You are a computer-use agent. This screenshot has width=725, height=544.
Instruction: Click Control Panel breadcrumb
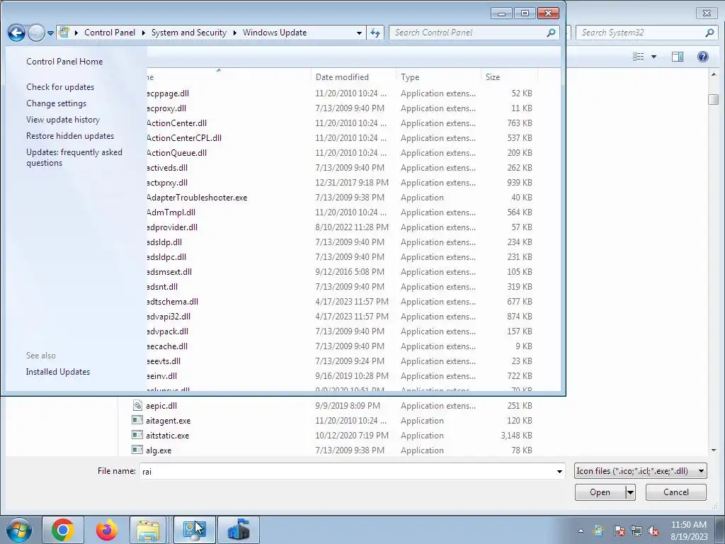(110, 33)
